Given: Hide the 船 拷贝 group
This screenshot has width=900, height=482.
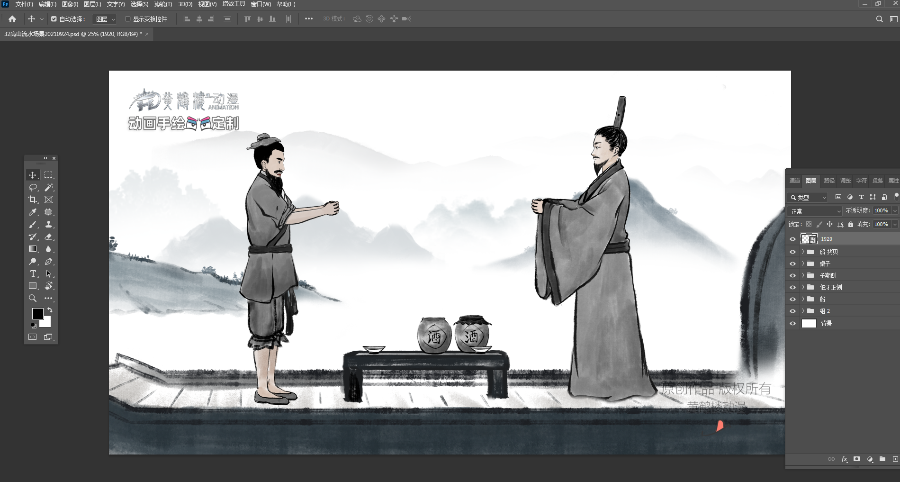Looking at the screenshot, I should 792,252.
